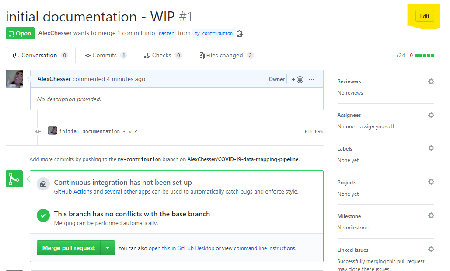Click the No reviews text

click(x=350, y=93)
